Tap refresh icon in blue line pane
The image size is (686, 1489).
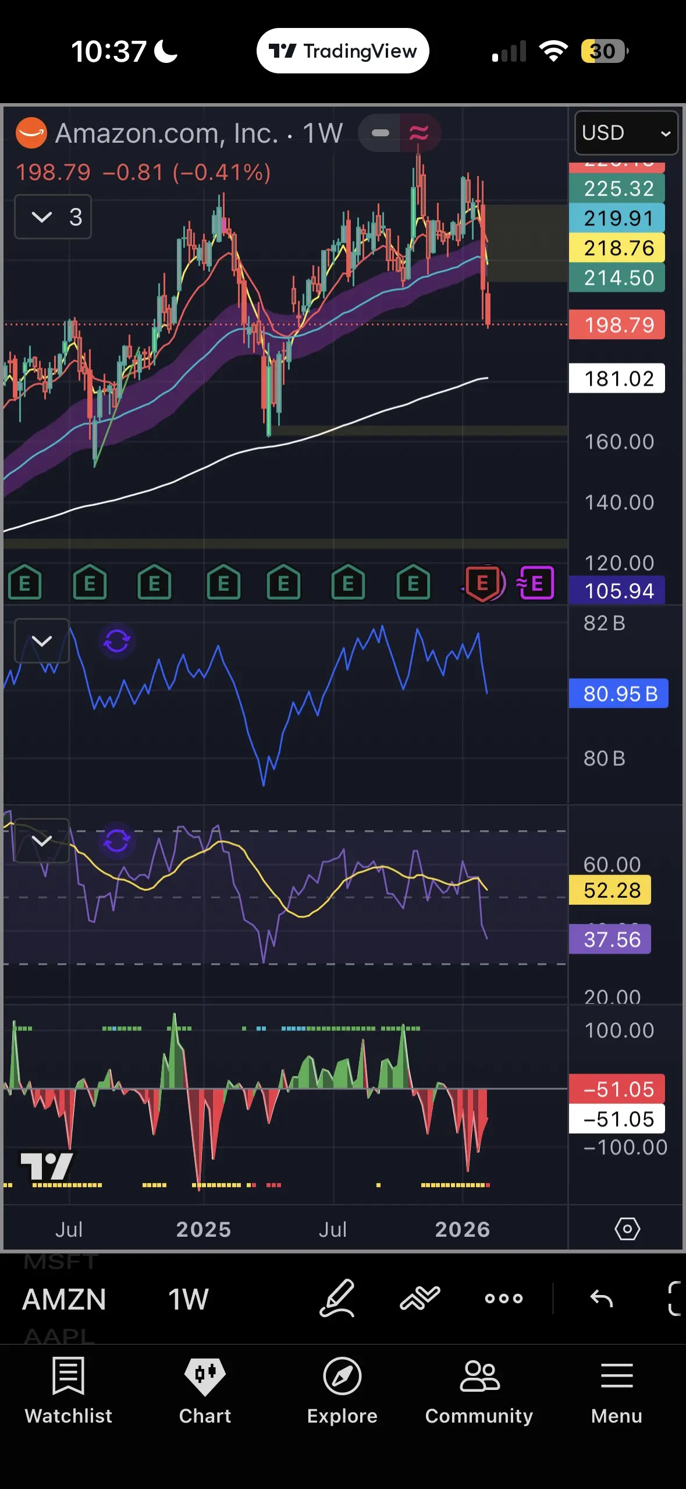[117, 641]
